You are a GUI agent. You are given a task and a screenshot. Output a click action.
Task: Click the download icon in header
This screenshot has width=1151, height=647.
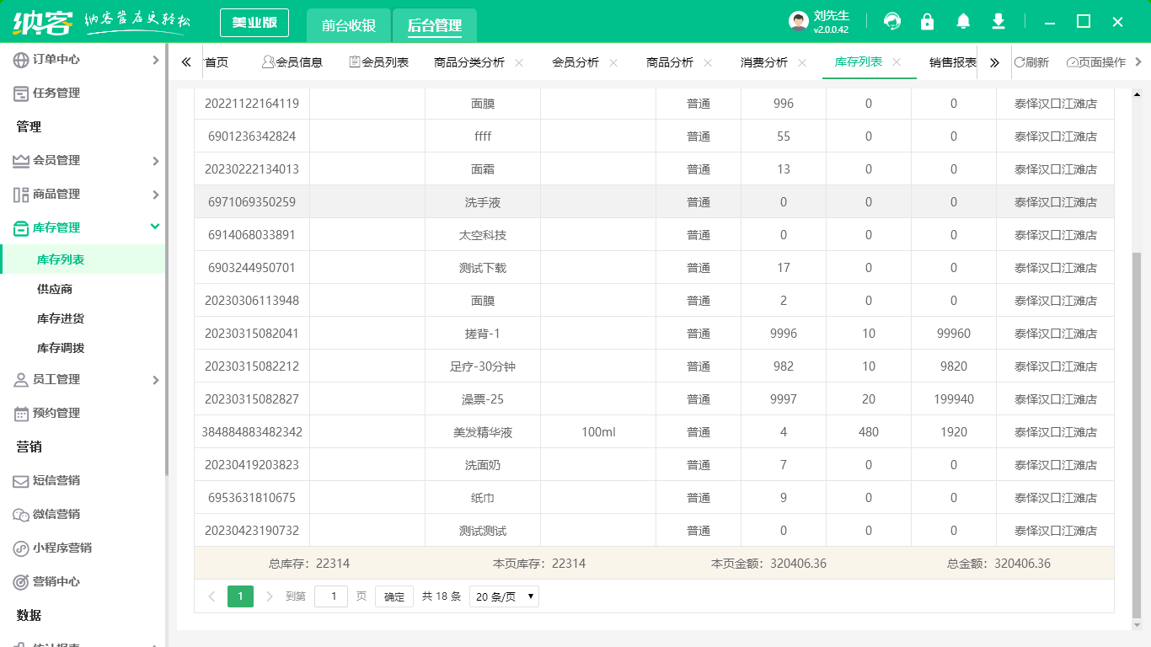[x=998, y=22]
